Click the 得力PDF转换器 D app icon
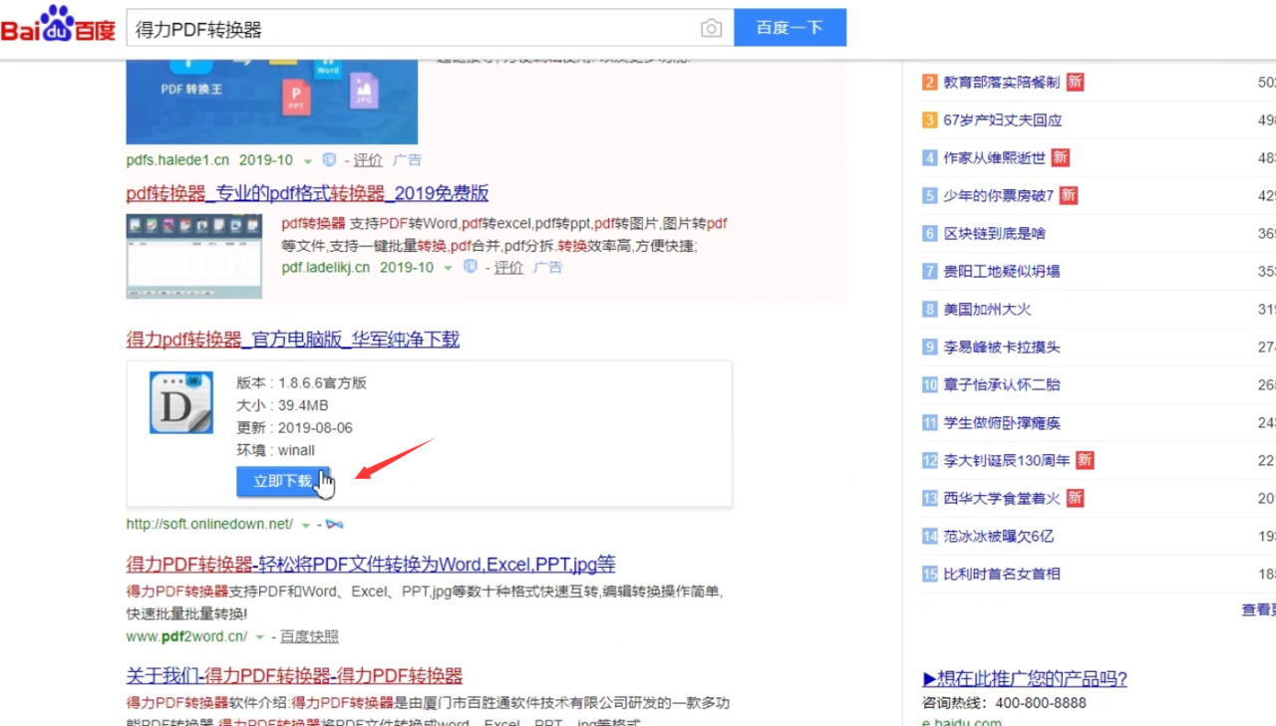 point(181,402)
